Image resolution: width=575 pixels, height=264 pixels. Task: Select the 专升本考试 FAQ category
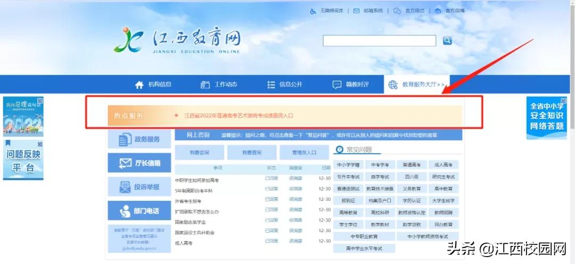click(x=348, y=177)
